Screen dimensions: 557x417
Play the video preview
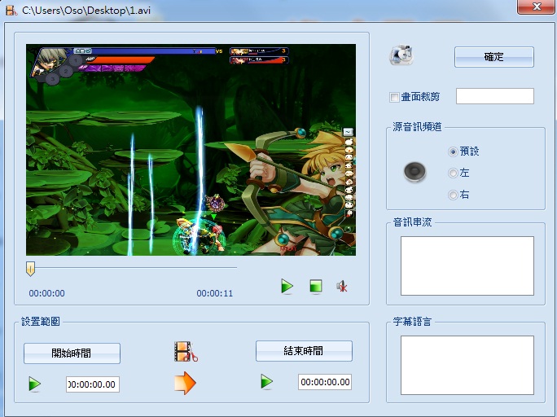point(287,287)
